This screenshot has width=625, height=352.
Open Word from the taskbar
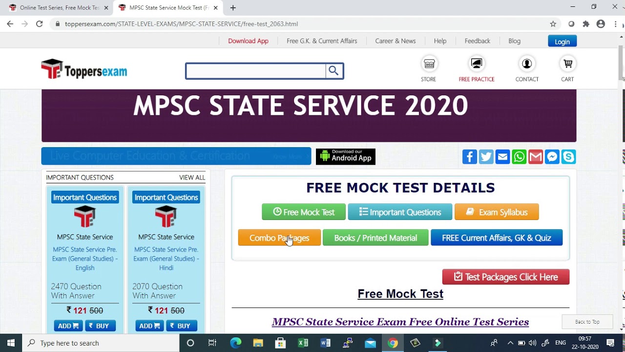click(x=325, y=343)
